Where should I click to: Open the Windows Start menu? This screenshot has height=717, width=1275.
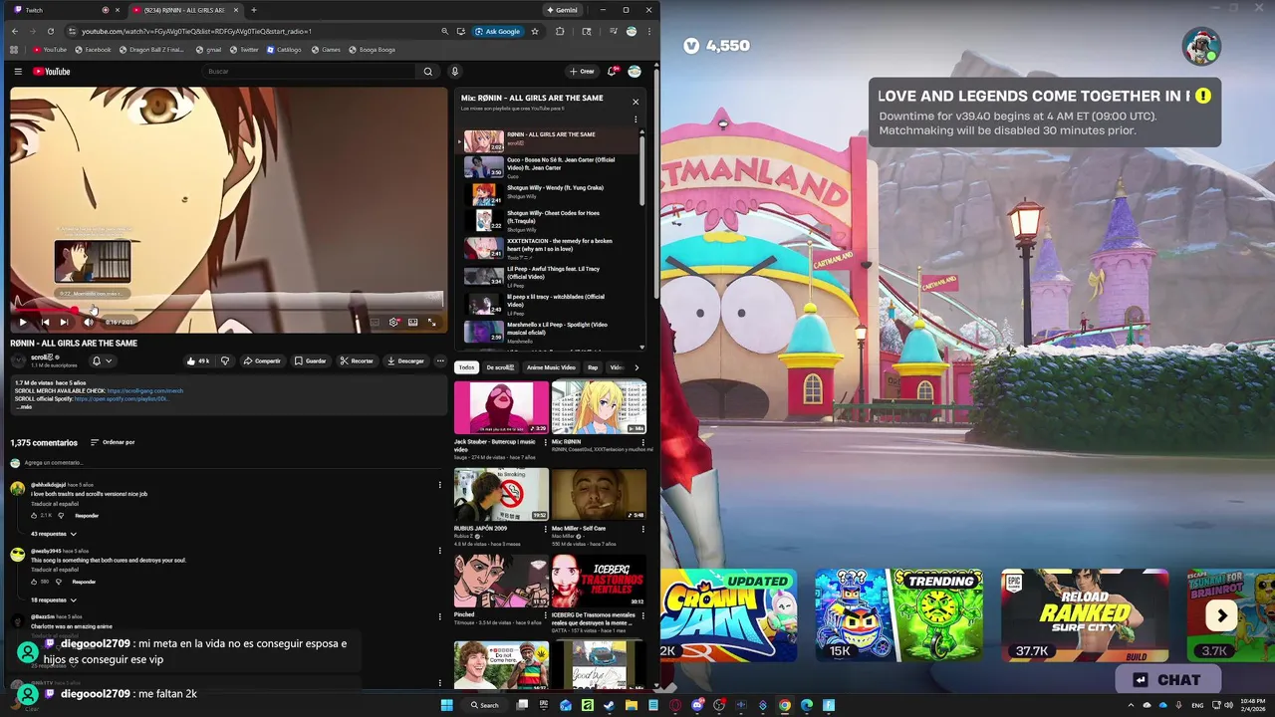[x=447, y=705]
